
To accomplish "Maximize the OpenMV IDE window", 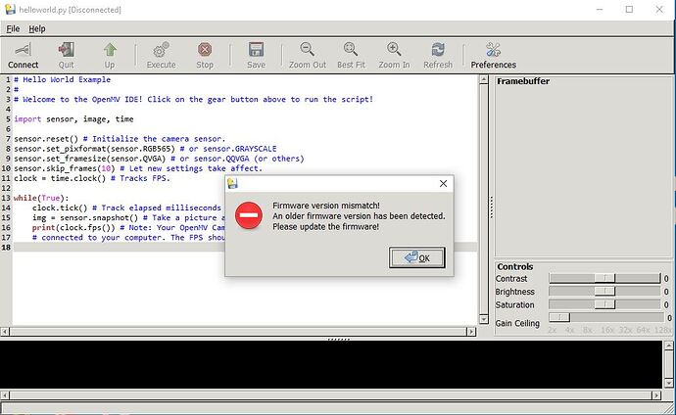I will pyautogui.click(x=629, y=9).
